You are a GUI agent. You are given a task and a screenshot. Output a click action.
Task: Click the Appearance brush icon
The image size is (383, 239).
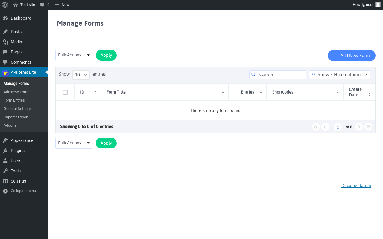(x=5, y=140)
